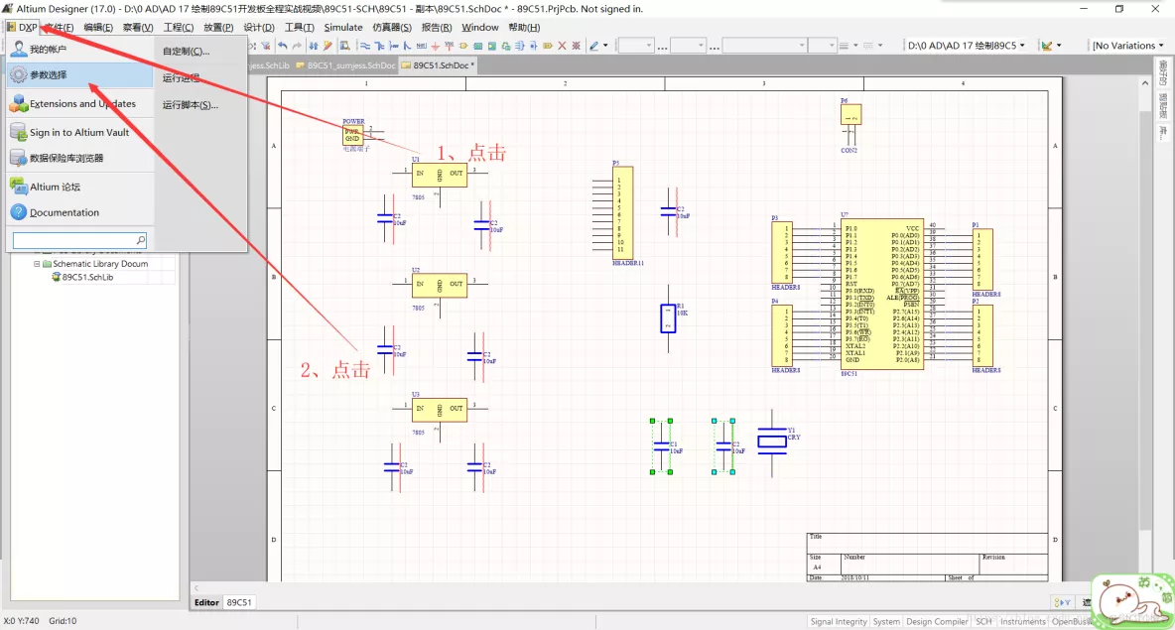Viewport: 1175px width, 630px height.
Task: Open the 报告(R) menu
Action: 436,27
